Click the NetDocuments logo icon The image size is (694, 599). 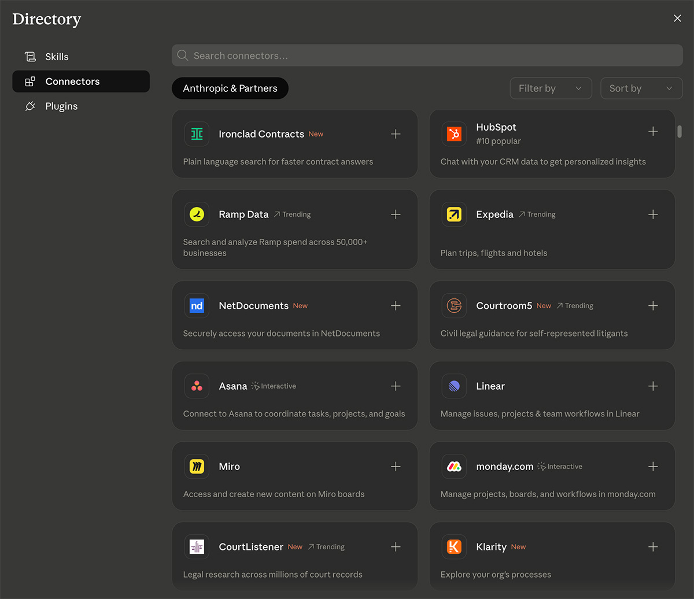(197, 305)
